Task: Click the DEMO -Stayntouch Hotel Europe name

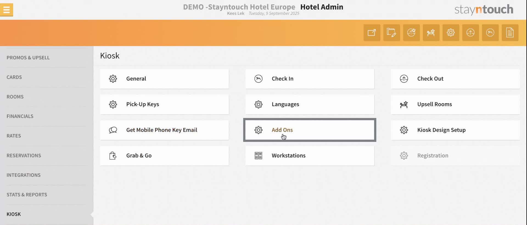Action: (239, 7)
